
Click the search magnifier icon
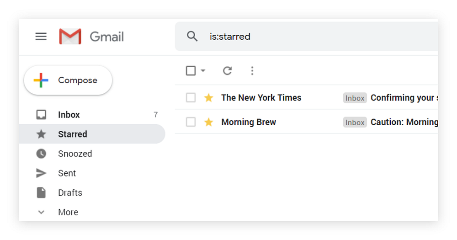(x=192, y=37)
